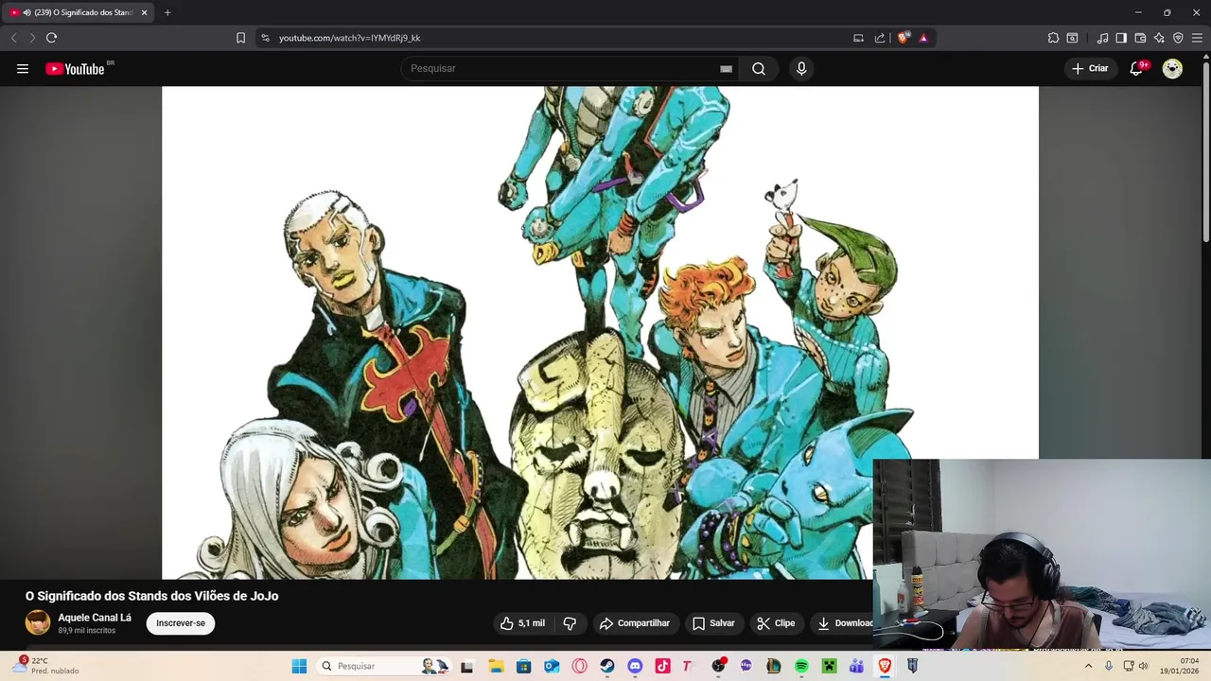1211x681 pixels.
Task: Bookmark this page
Action: [240, 38]
